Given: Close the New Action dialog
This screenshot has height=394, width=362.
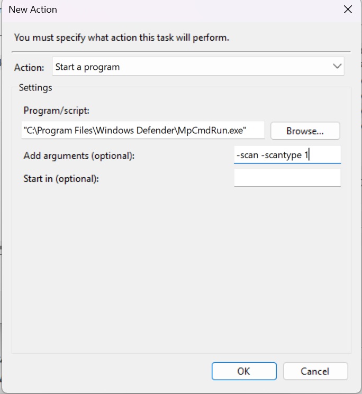Looking at the screenshot, I should 348,10.
